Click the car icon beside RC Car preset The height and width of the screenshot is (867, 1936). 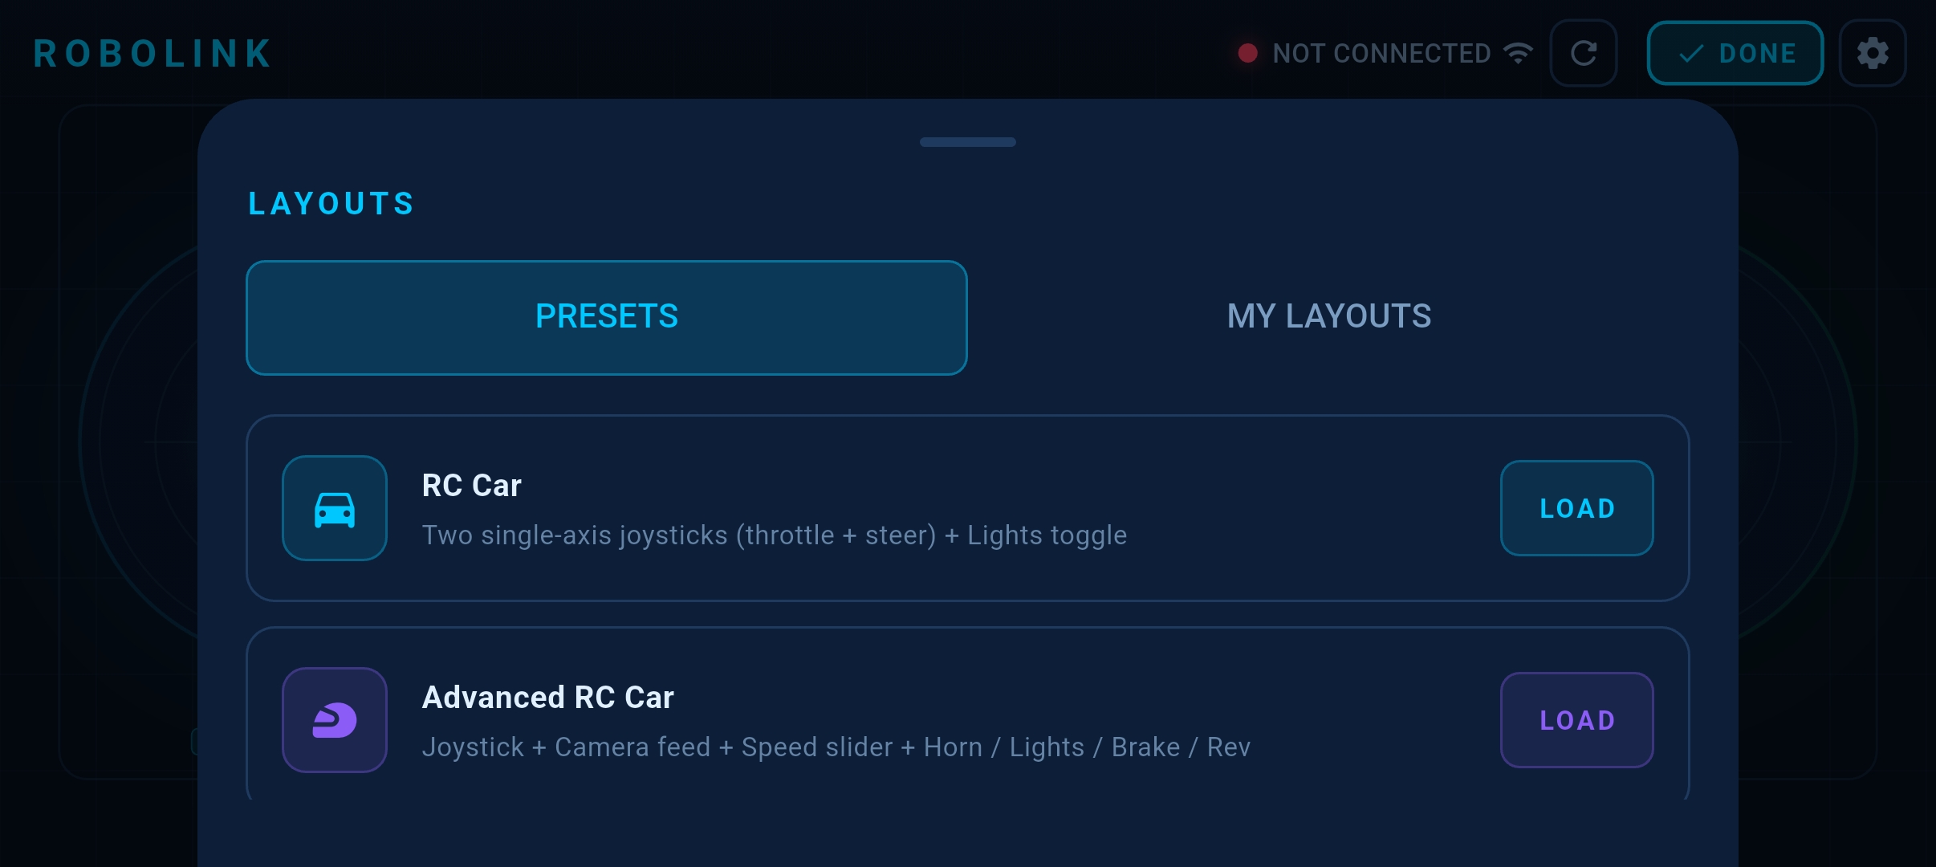334,507
